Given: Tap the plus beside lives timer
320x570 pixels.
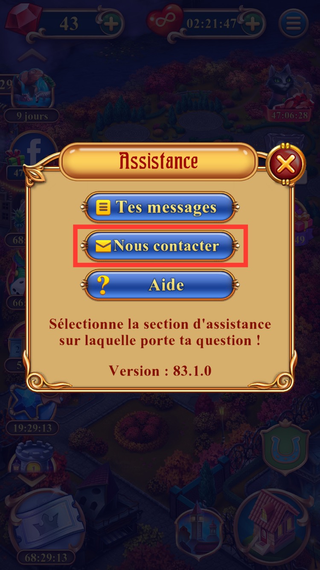Looking at the screenshot, I should point(253,24).
